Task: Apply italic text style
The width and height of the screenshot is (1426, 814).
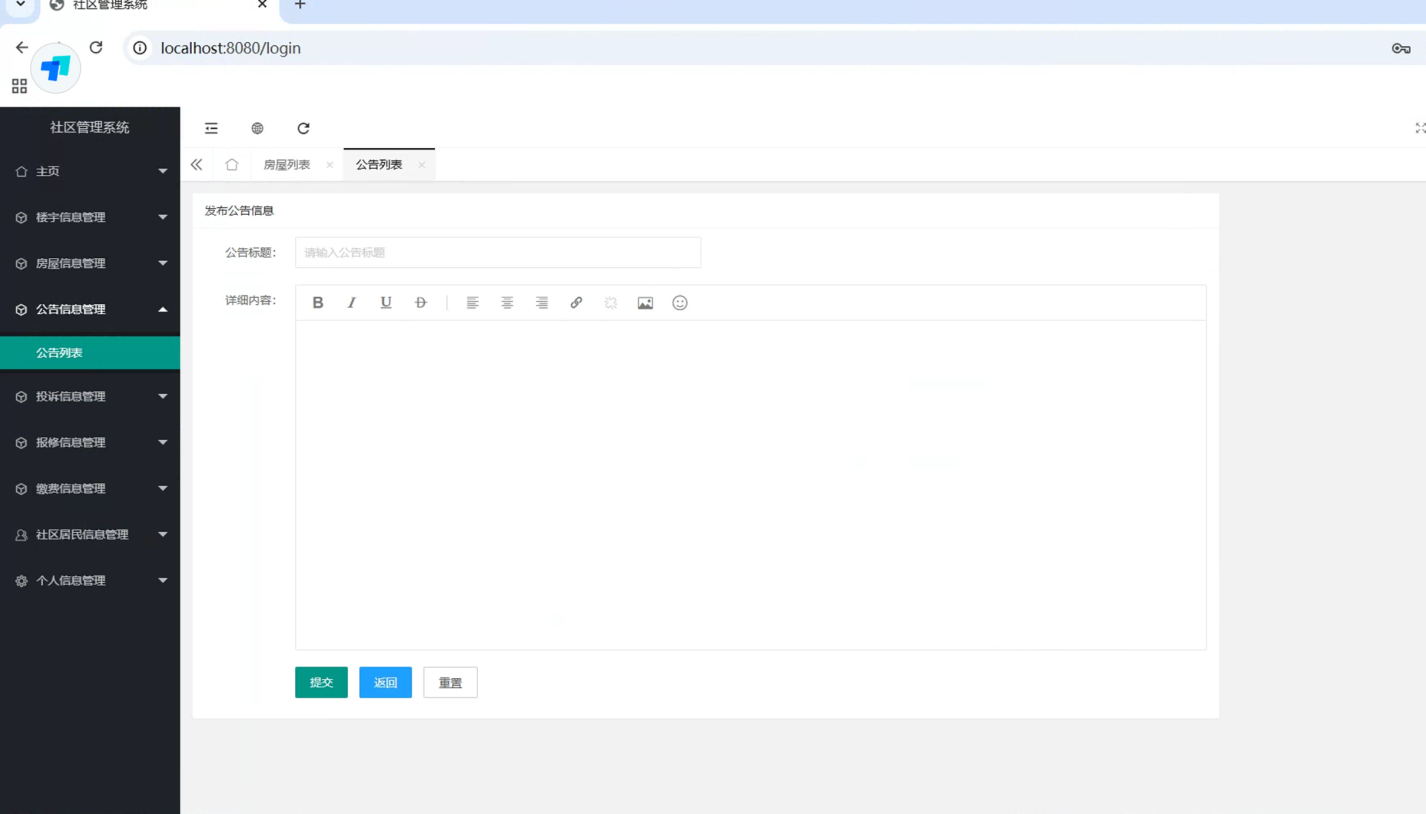Action: pos(352,302)
